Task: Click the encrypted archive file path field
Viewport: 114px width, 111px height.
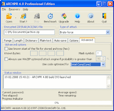Action: click(x=29, y=32)
